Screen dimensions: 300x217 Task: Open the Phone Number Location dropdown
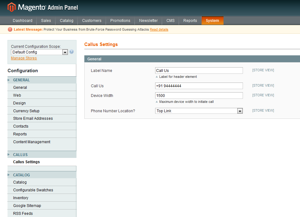tap(199, 111)
